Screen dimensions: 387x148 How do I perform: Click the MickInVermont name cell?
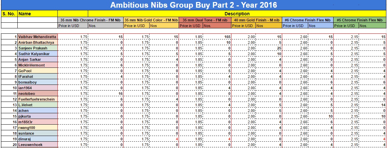coord(37,65)
